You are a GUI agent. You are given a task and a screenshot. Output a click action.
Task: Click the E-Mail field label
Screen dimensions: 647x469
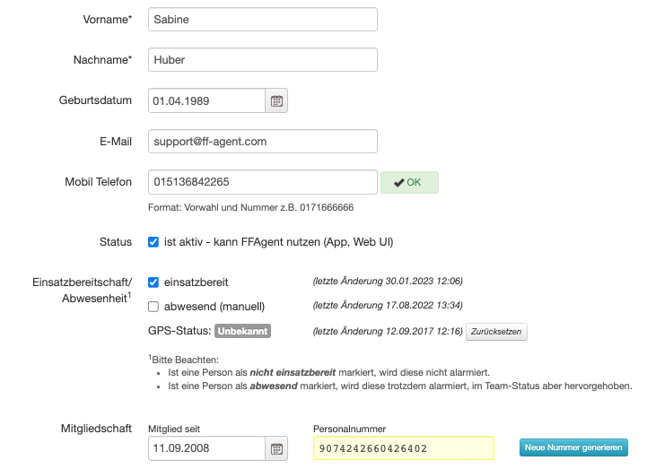pos(116,142)
